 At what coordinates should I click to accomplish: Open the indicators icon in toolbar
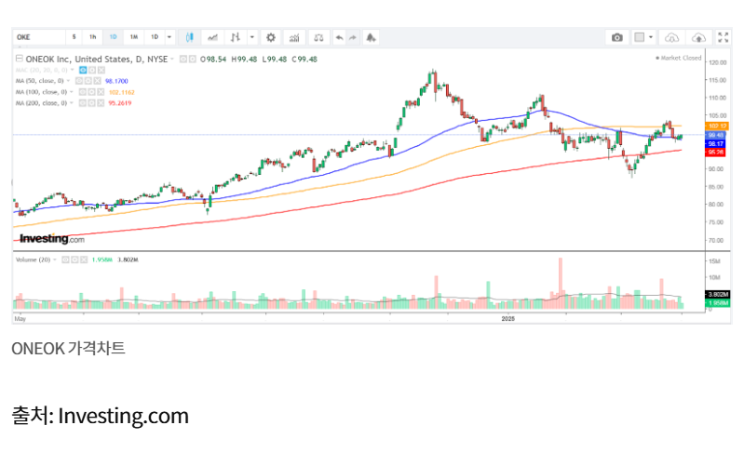click(x=294, y=37)
